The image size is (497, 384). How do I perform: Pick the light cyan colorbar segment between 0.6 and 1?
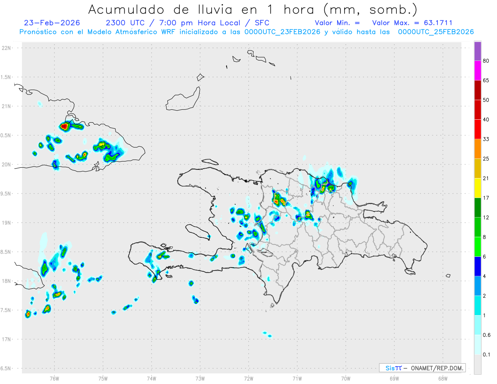pyautogui.click(x=478, y=324)
